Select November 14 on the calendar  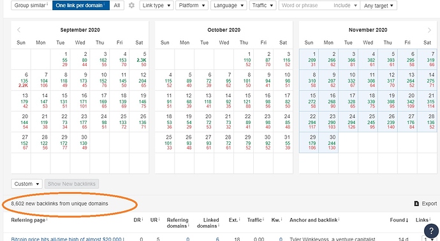point(427,80)
